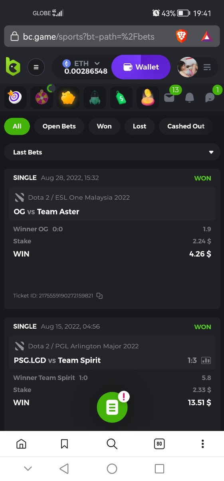Open the browser tabs counter showing 80
The height and width of the screenshot is (481, 224).
[x=159, y=444]
